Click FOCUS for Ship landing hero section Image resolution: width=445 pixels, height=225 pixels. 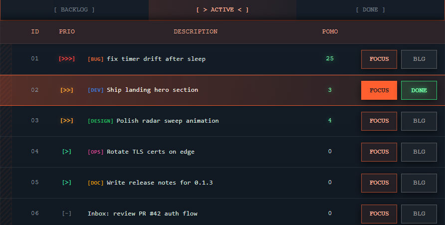[x=379, y=90]
